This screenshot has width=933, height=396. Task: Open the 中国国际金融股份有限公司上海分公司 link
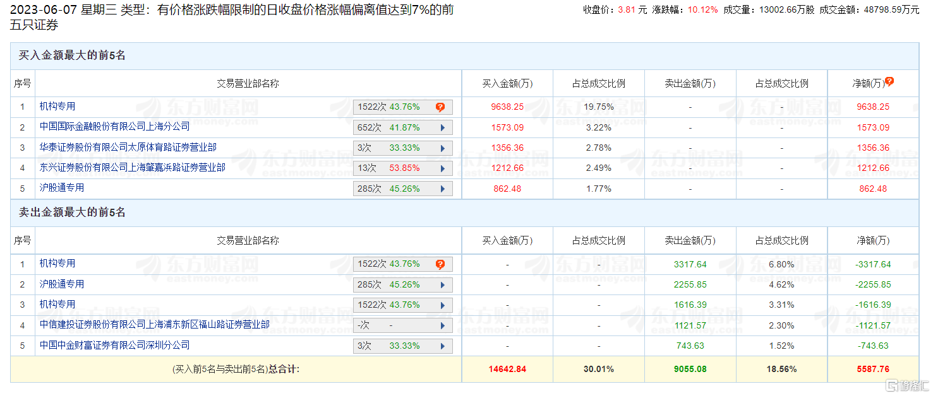click(114, 127)
